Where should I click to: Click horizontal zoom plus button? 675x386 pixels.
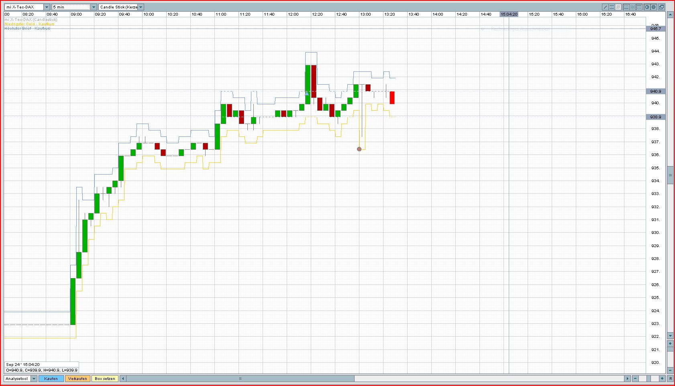tap(662, 378)
